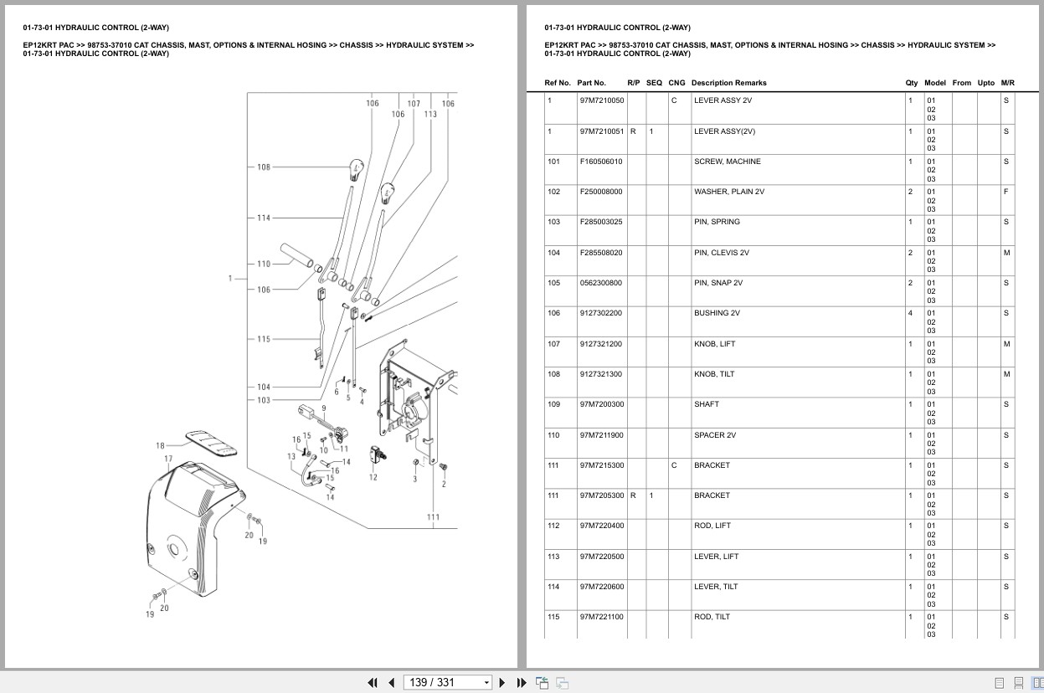Select ROD, TILT description
The image size is (1044, 693).
click(x=712, y=617)
